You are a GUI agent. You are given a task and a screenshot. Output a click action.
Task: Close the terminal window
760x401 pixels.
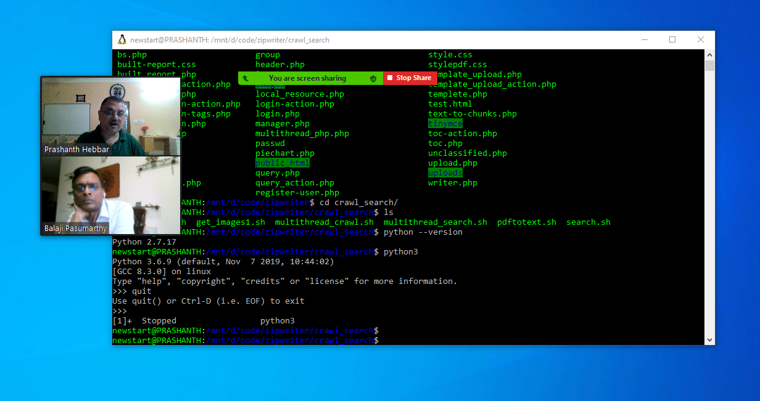(x=701, y=40)
